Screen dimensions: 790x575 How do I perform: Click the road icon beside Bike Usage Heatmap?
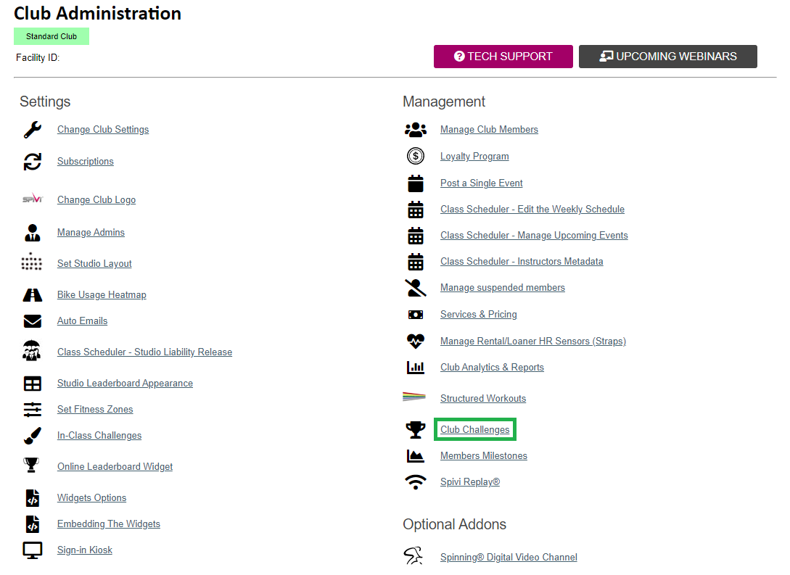33,295
